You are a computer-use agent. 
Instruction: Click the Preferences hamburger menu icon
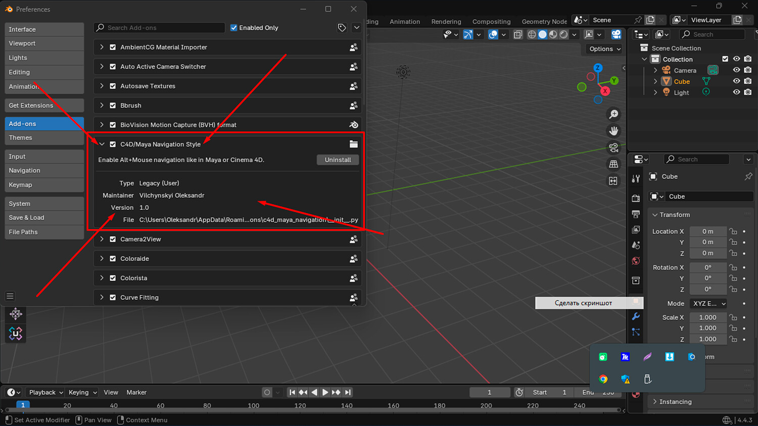coord(10,296)
